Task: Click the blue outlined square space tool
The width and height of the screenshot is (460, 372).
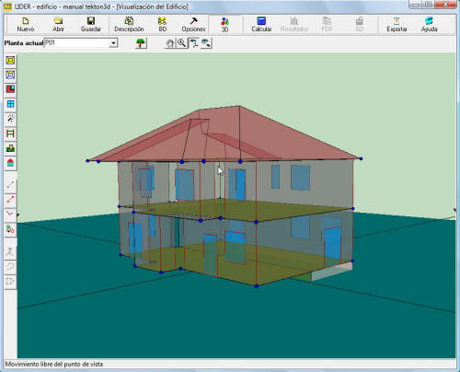Action: (10, 75)
